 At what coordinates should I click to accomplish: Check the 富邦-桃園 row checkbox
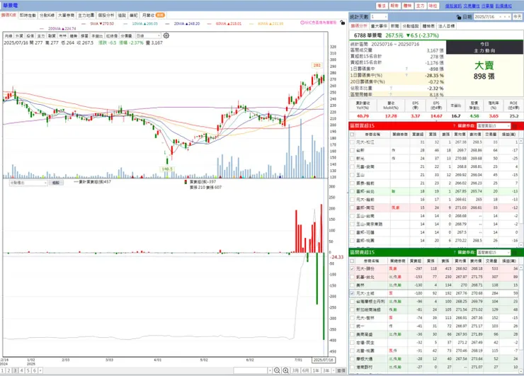coord(352,240)
